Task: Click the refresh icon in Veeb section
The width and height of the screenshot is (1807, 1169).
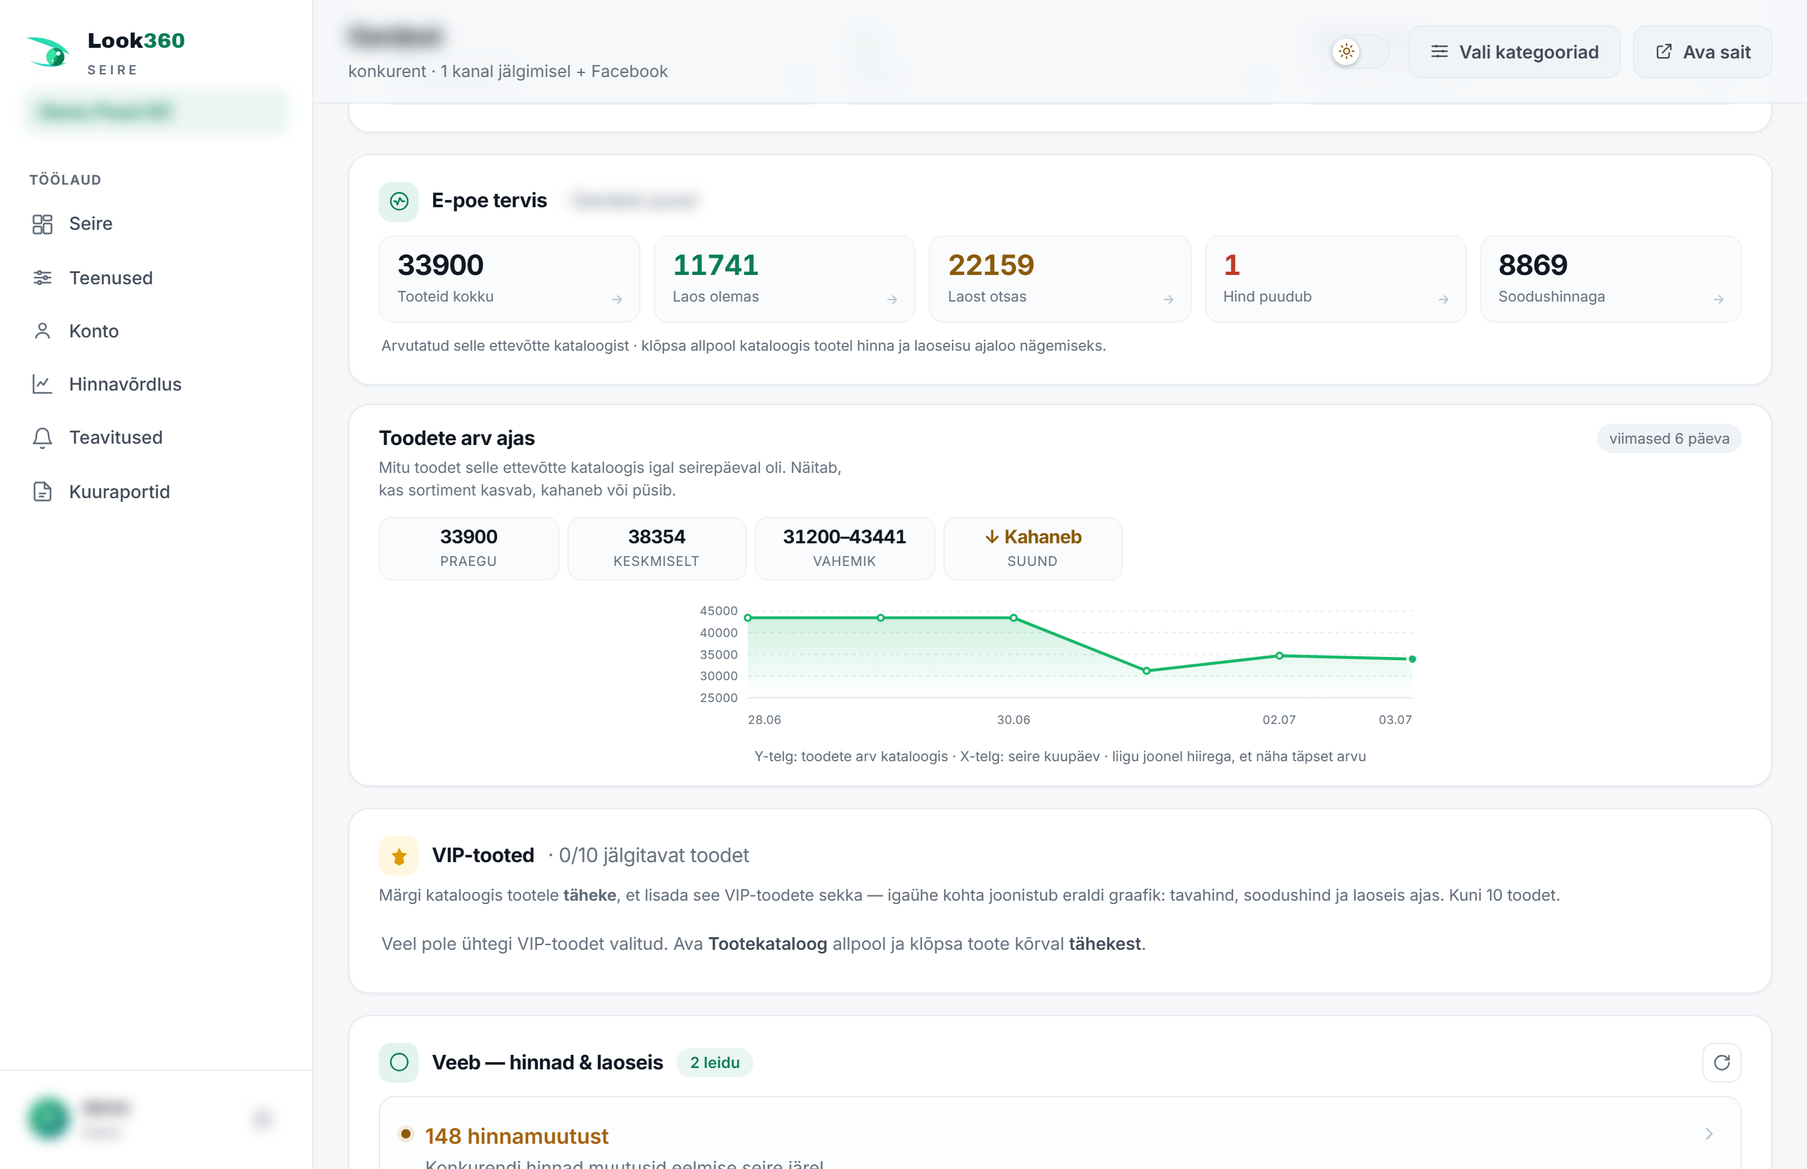Action: coord(1721,1062)
